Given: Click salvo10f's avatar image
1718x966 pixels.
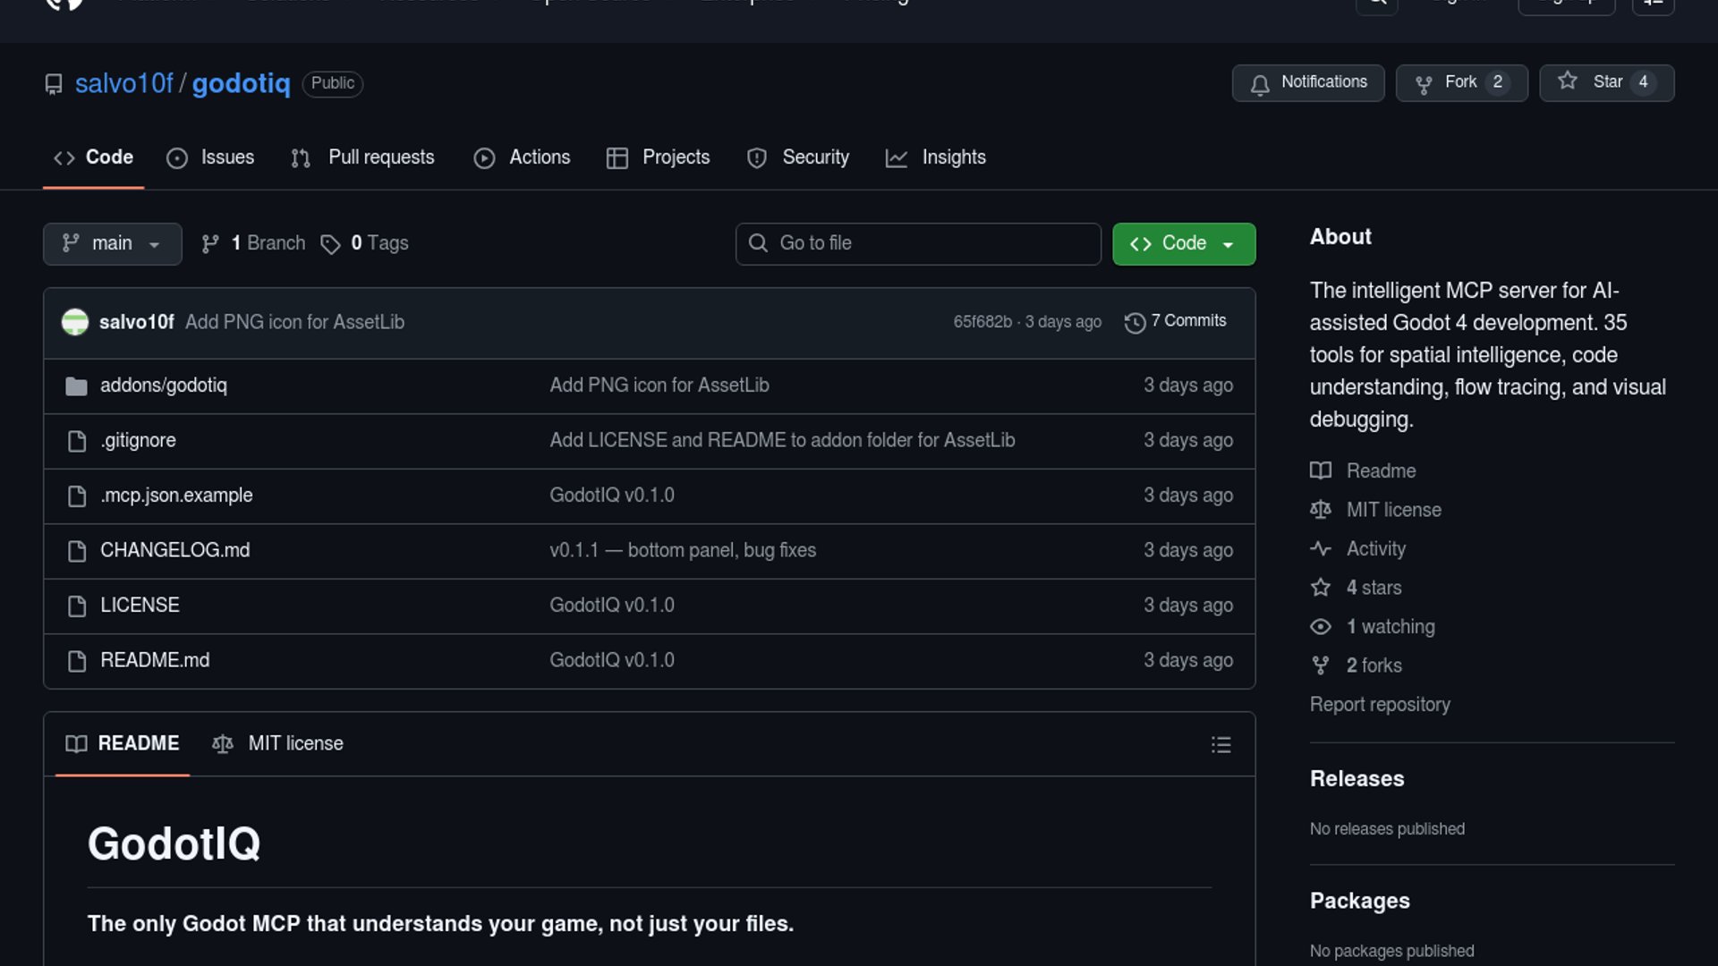Looking at the screenshot, I should pos(75,322).
